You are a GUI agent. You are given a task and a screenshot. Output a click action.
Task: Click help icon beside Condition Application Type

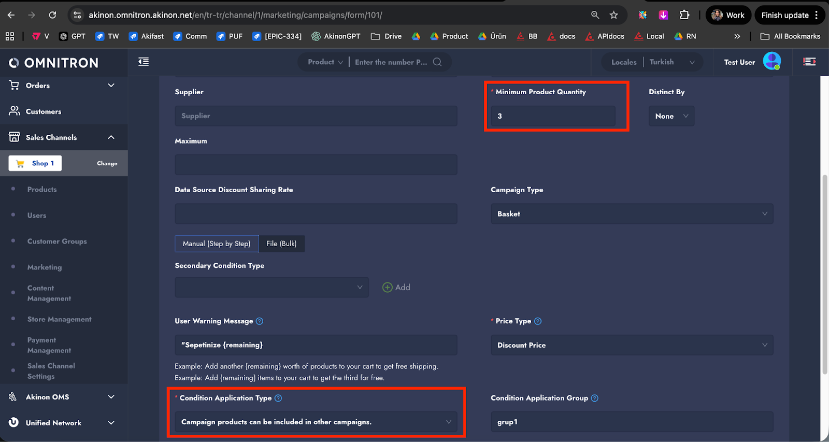[278, 398]
